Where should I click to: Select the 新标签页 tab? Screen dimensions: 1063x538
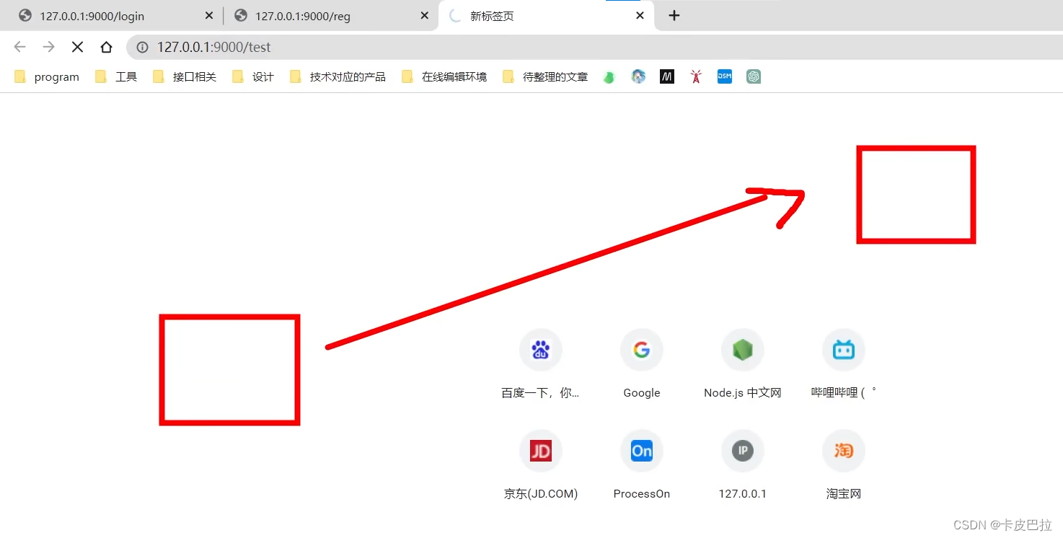pos(546,16)
